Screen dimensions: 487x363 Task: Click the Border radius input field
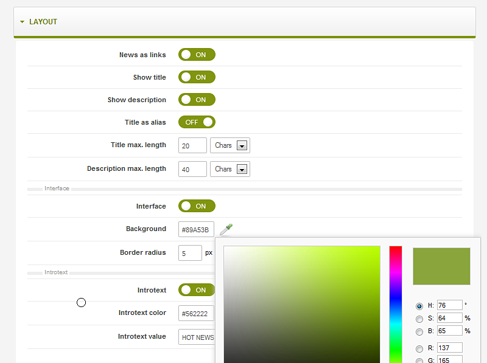coord(190,253)
